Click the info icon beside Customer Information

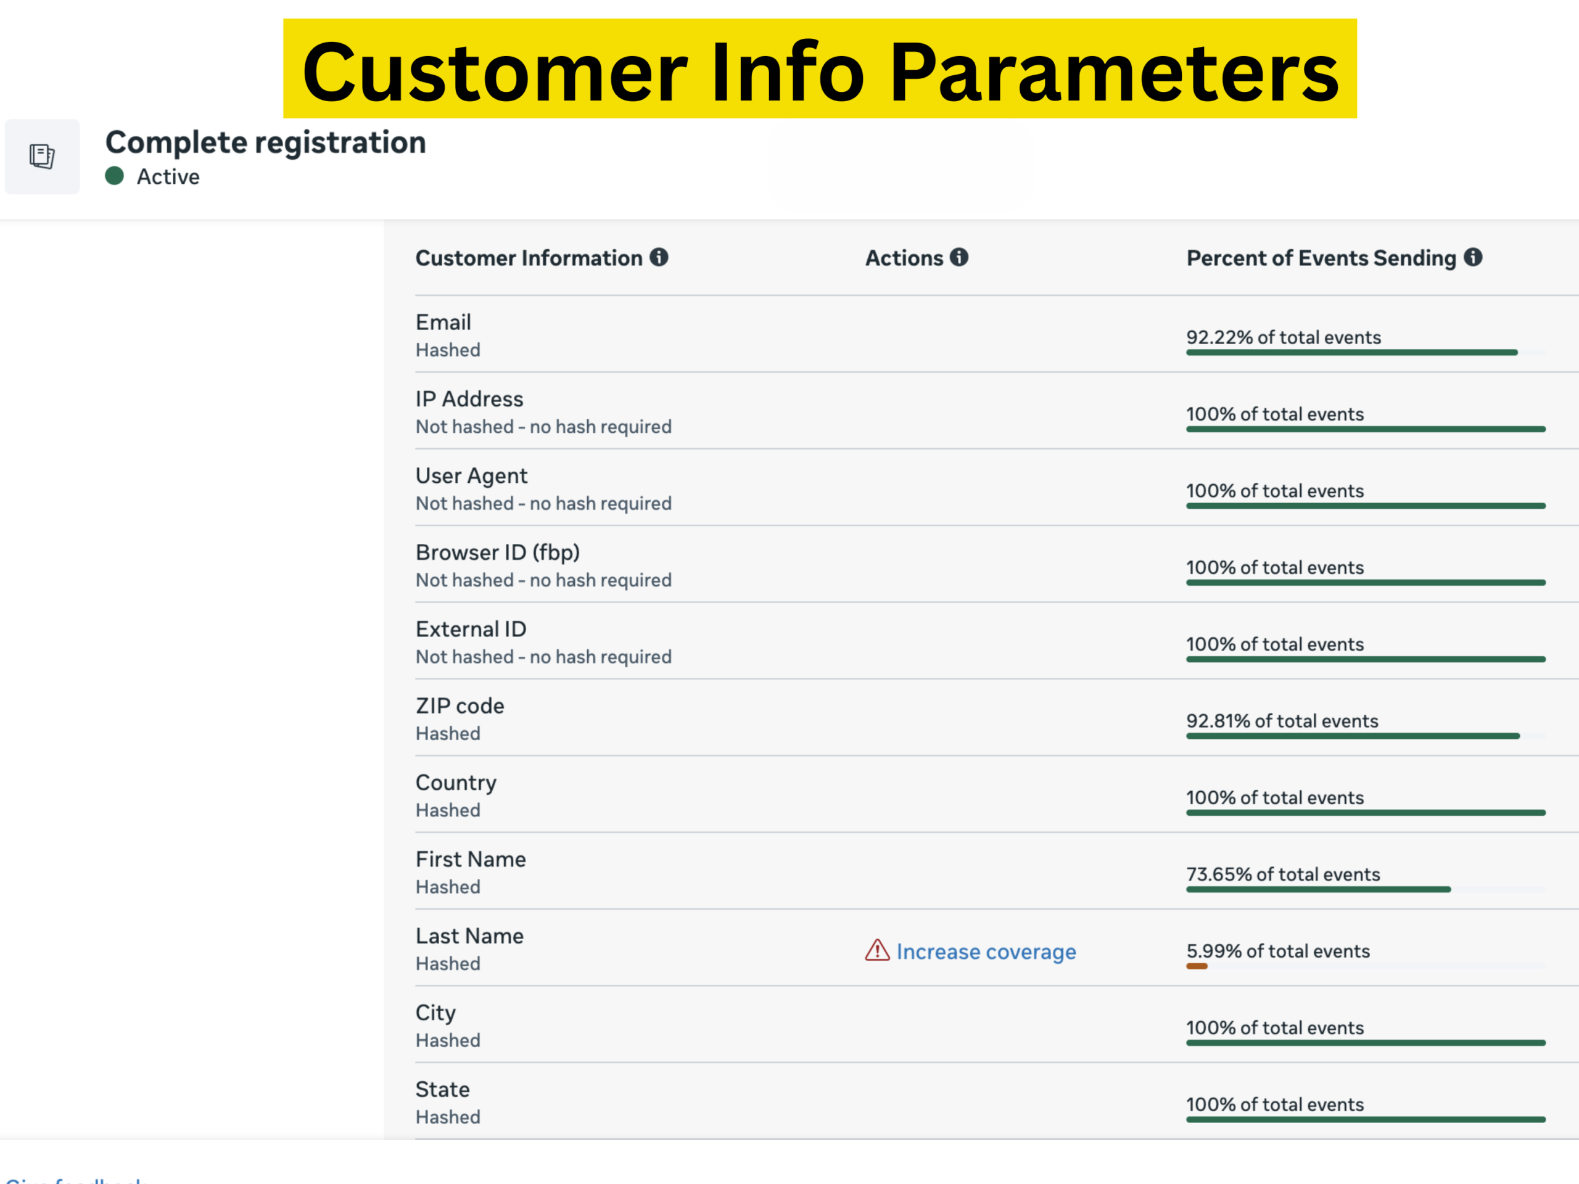(659, 257)
